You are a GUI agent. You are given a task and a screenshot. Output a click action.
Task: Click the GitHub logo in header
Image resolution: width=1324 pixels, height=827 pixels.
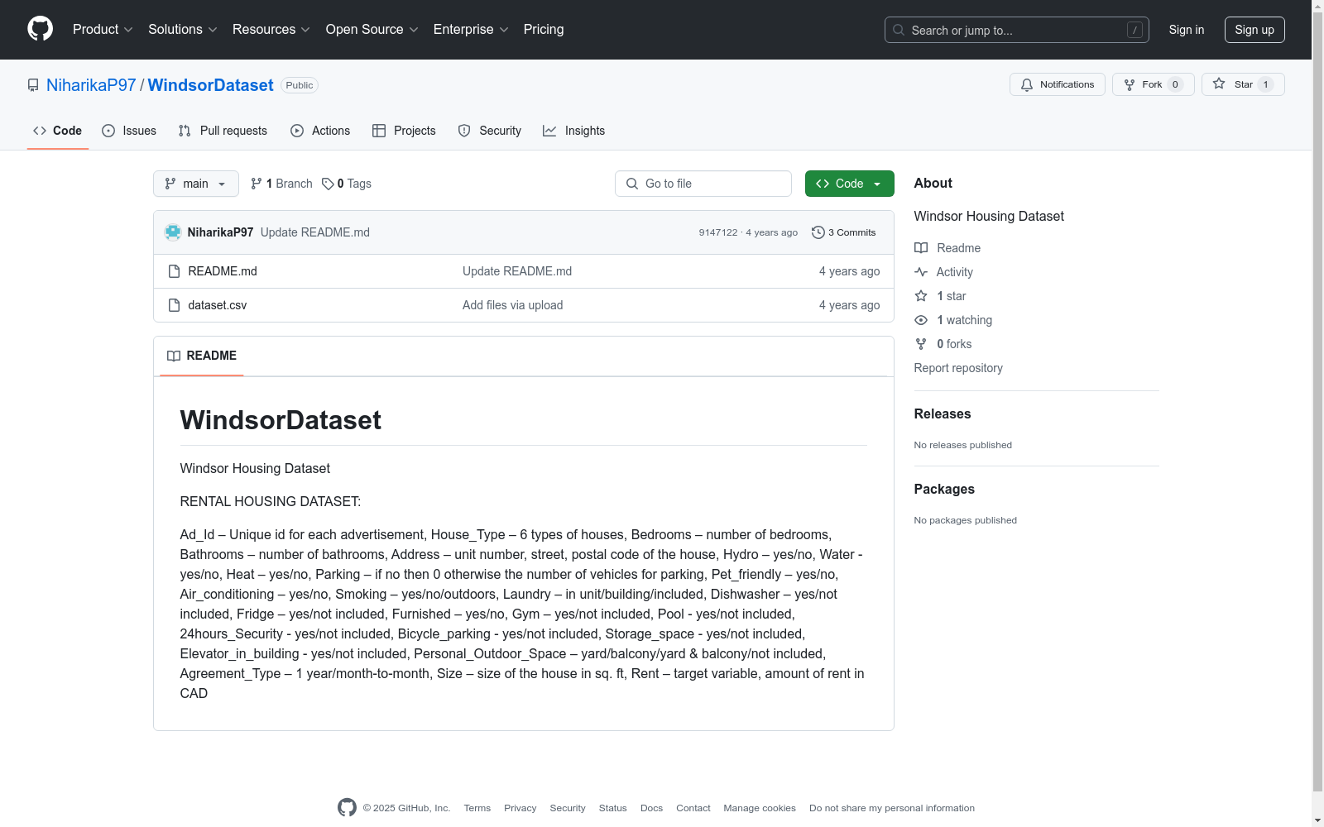(40, 29)
